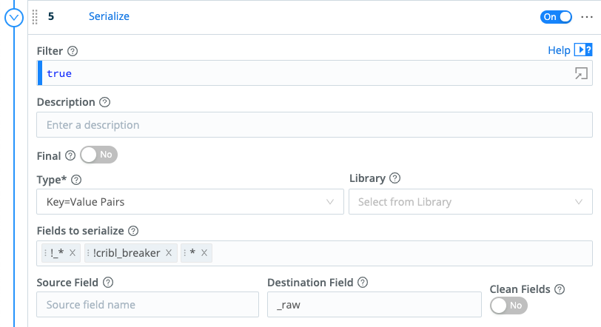Click the Help panel expand icon
The image size is (601, 327).
[x=584, y=50]
